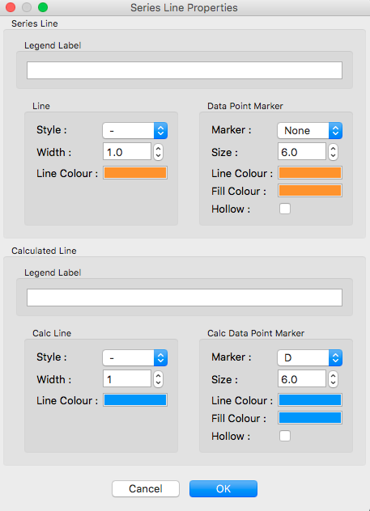Click the Calc Line Width field showing 1
The height and width of the screenshot is (511, 370).
(x=127, y=378)
